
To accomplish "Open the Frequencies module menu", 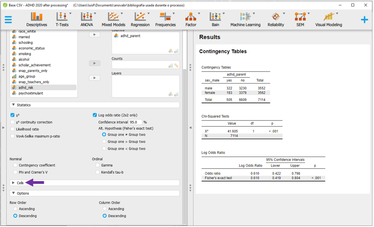I will 165,19.
